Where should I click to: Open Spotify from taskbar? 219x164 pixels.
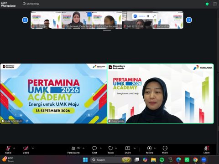pyautogui.click(x=162, y=160)
